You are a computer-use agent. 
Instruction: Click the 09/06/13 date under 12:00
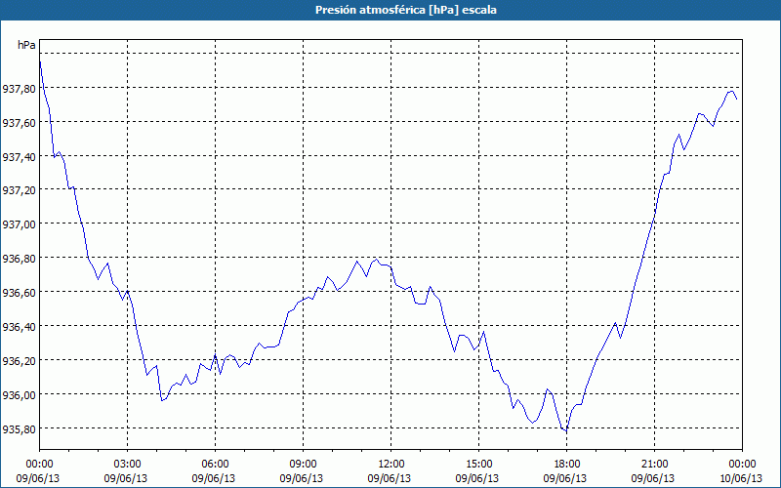click(x=390, y=478)
